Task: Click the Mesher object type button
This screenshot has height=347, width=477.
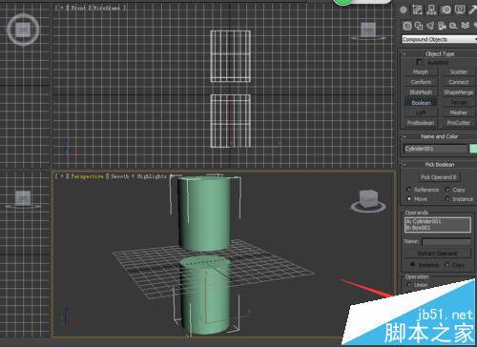Action: pos(459,112)
